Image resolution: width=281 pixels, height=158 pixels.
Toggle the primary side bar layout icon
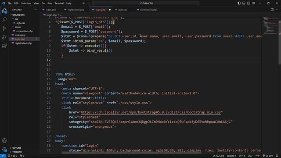coord(239,3)
